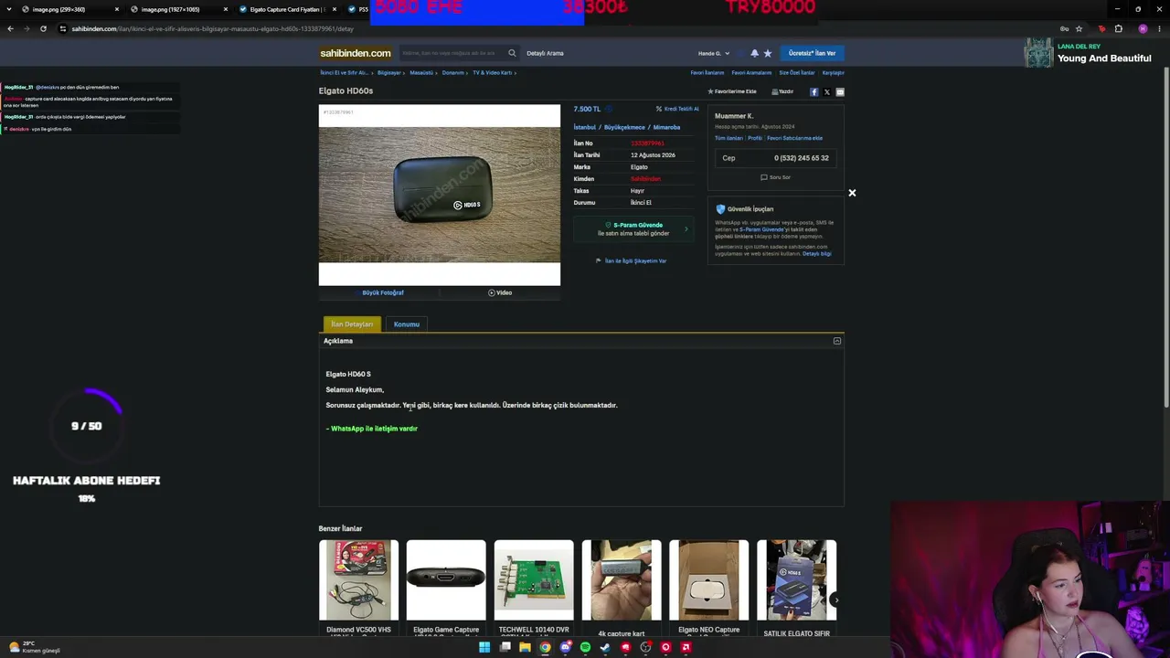Share listing by email icon
The image size is (1170, 658).
[840, 91]
